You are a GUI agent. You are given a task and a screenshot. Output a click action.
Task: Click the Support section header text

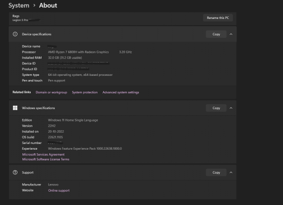pos(28,172)
